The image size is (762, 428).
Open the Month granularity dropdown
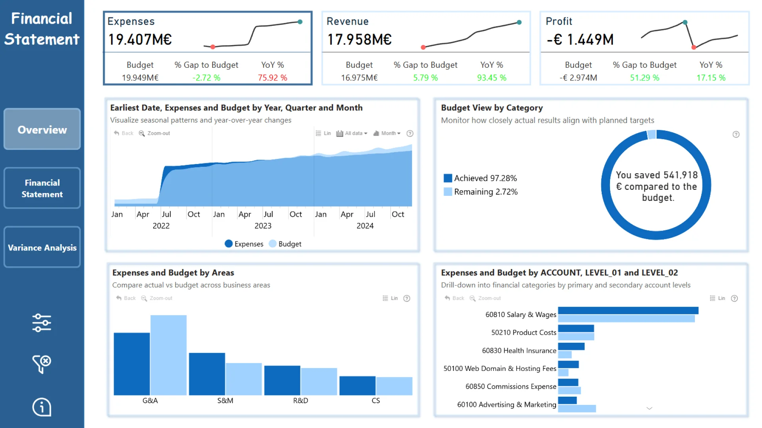coord(387,133)
